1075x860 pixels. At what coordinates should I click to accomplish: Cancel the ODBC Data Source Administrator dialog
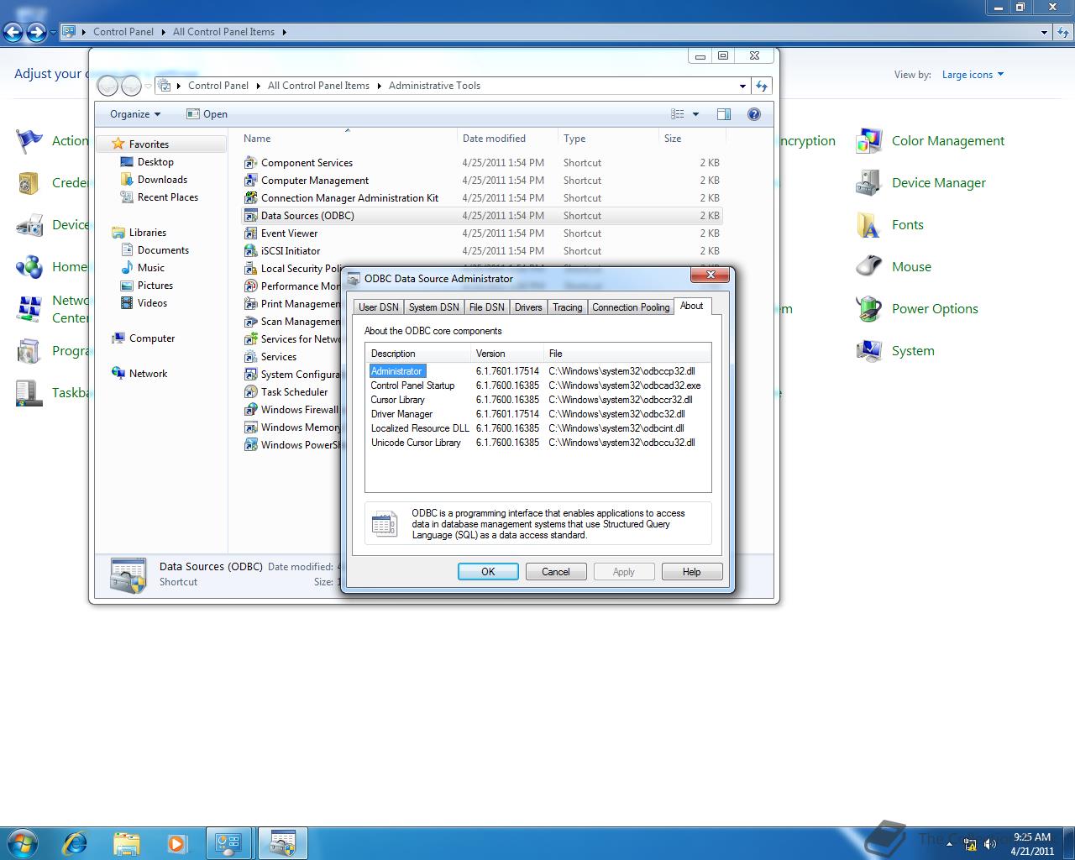(x=556, y=572)
